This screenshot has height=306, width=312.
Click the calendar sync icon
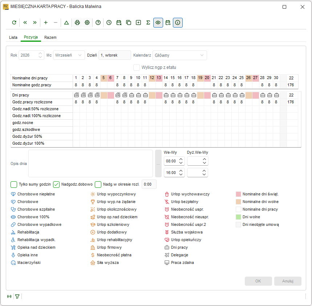tap(168, 22)
